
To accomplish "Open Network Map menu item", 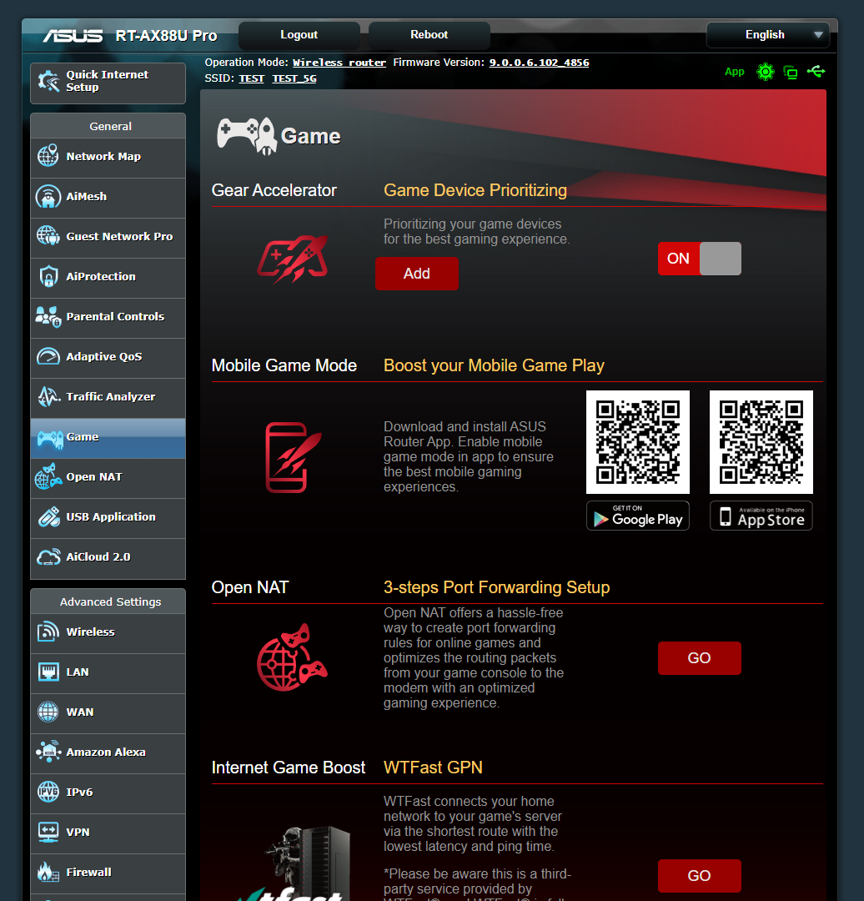I will [x=108, y=157].
